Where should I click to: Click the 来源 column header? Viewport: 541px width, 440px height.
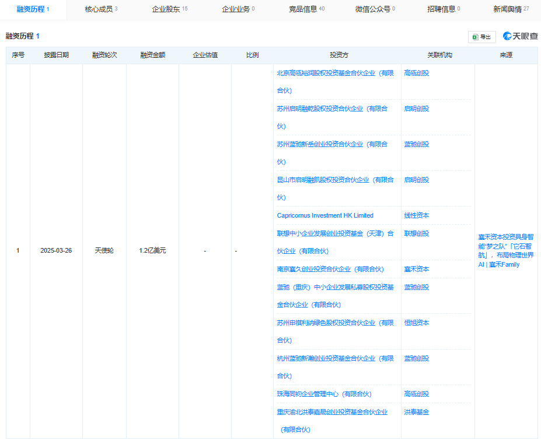coord(506,55)
